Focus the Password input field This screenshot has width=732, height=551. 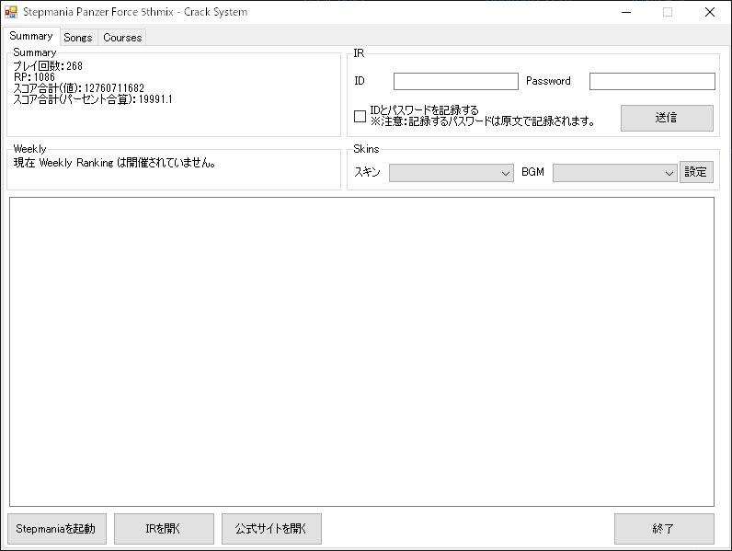point(652,81)
